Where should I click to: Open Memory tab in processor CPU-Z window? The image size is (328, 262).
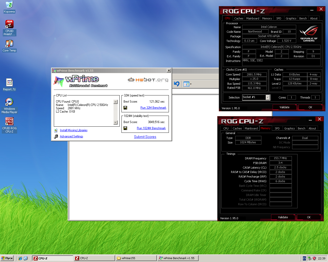point(267,18)
